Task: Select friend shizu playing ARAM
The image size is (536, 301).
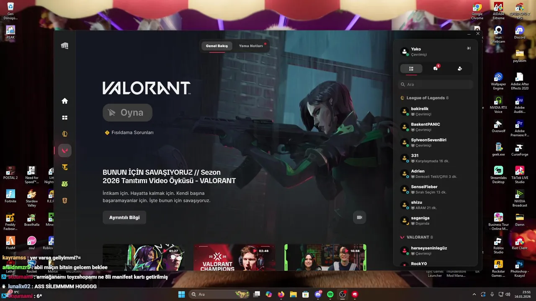Action: click(x=435, y=205)
